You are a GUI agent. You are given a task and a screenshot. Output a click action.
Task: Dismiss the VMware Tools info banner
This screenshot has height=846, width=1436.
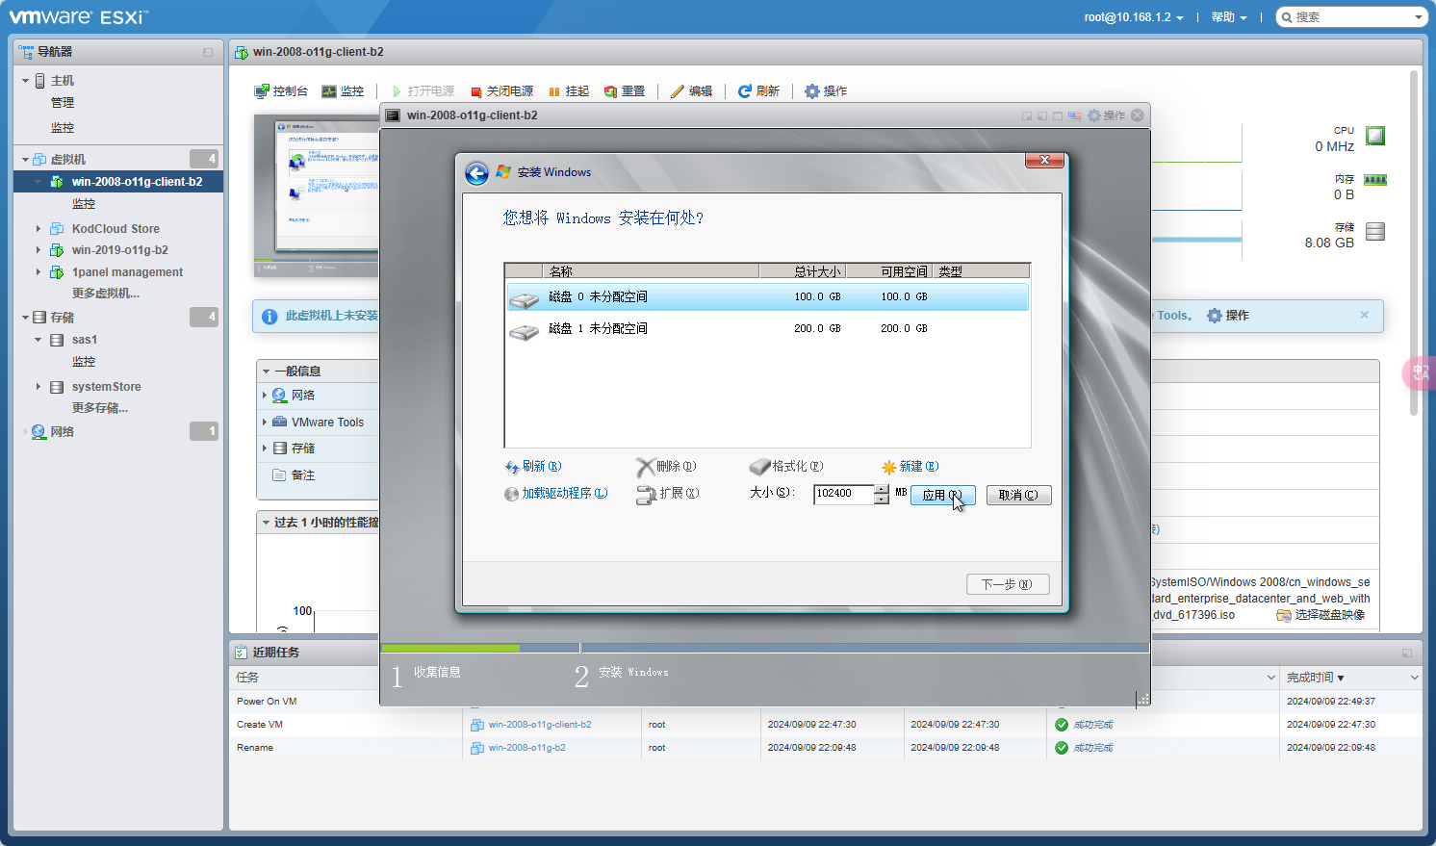[1364, 315]
